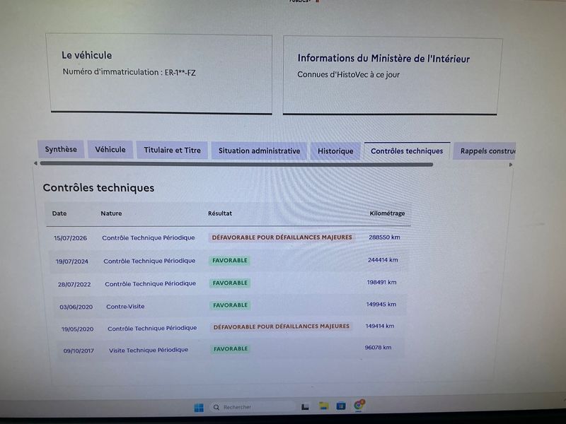Screen dimensions: 566x424
Task: Click the Nature column header
Action: [x=111, y=213]
